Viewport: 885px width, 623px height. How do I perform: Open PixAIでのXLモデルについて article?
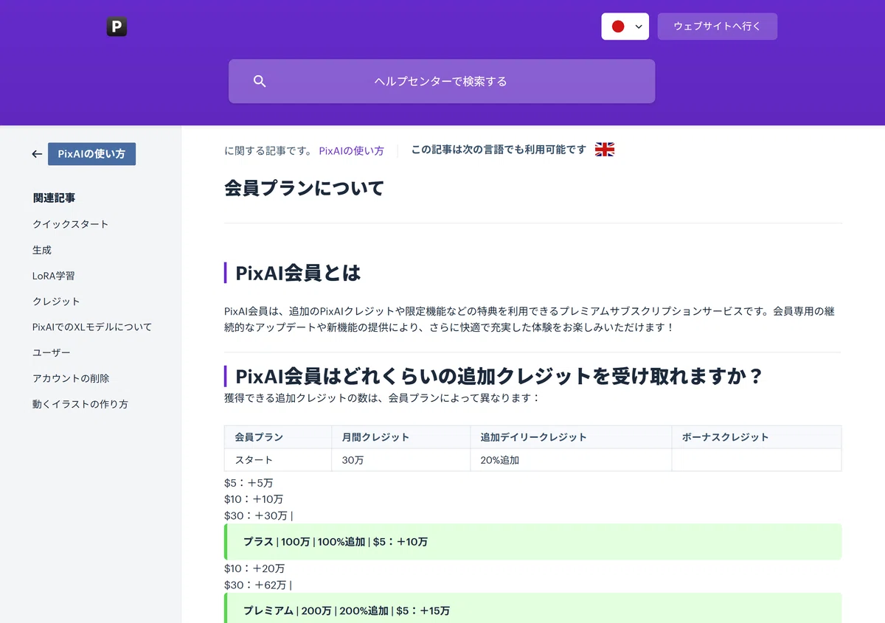92,327
